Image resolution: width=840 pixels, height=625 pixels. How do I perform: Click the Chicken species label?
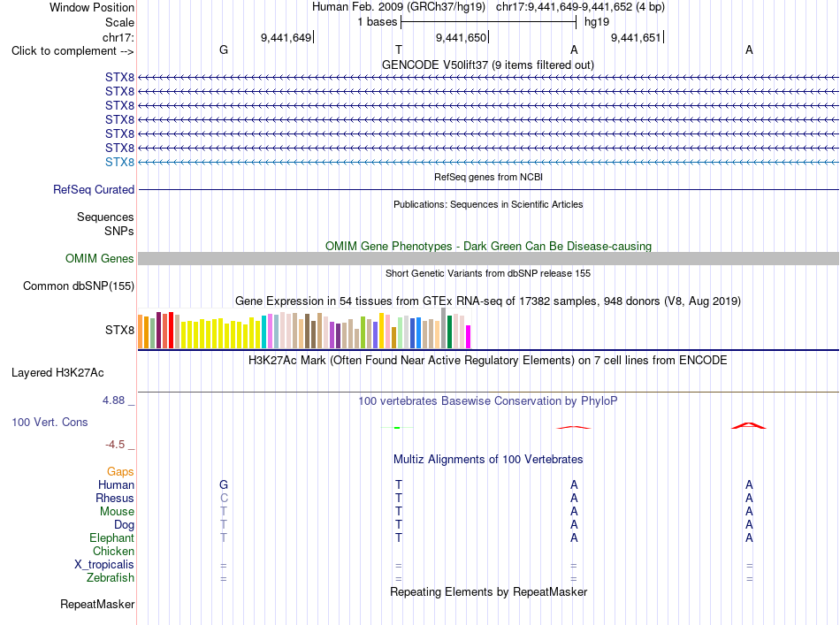click(x=113, y=551)
